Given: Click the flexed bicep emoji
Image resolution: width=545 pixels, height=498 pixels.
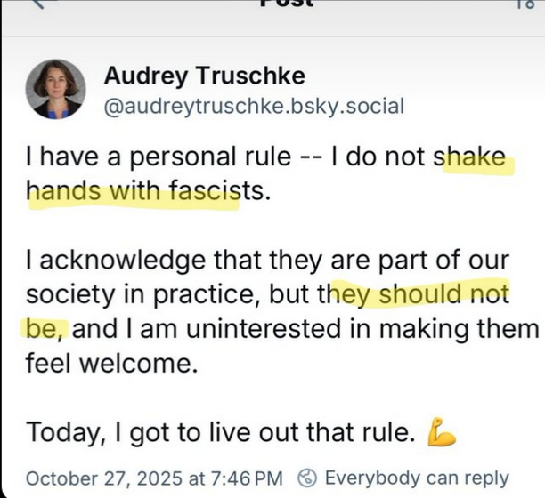Looking at the screenshot, I should [442, 433].
